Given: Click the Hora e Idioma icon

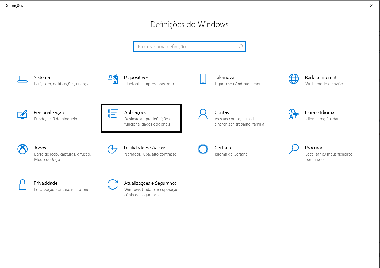Looking at the screenshot, I should coord(294,114).
